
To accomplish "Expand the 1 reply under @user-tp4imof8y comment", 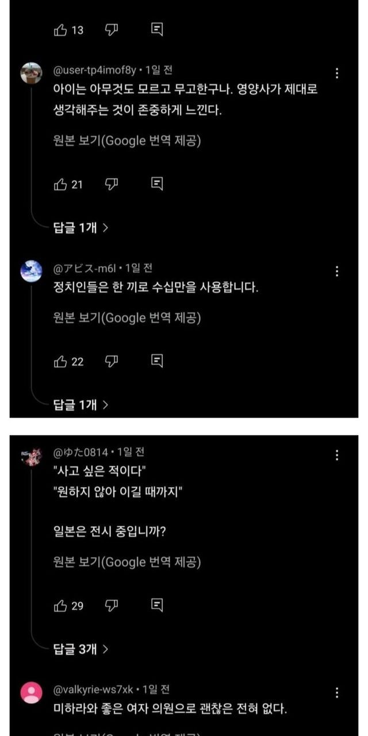I will click(80, 228).
